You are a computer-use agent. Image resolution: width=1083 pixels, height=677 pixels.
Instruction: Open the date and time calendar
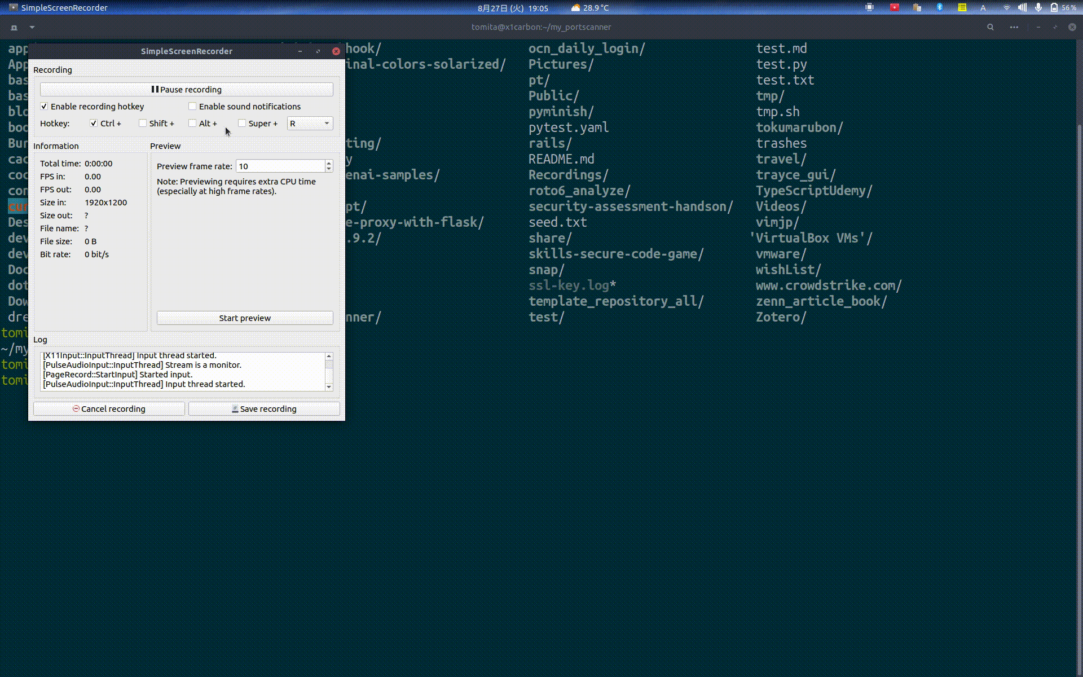(513, 8)
